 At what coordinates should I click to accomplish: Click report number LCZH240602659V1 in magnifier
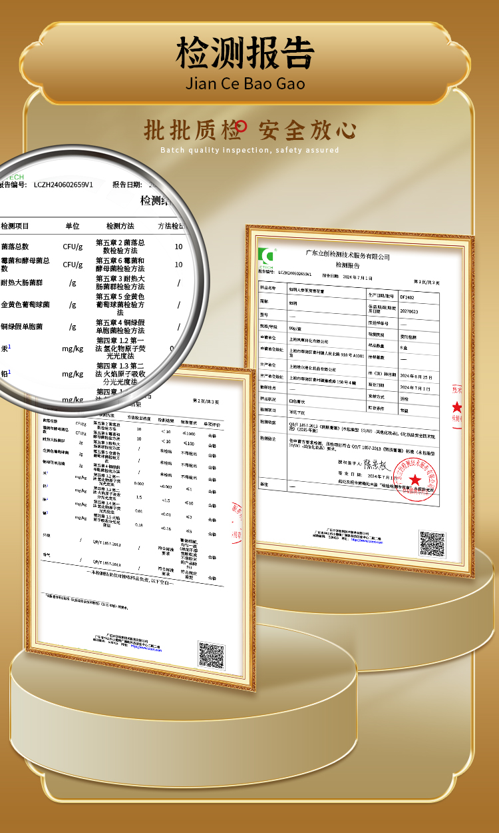[63, 184]
